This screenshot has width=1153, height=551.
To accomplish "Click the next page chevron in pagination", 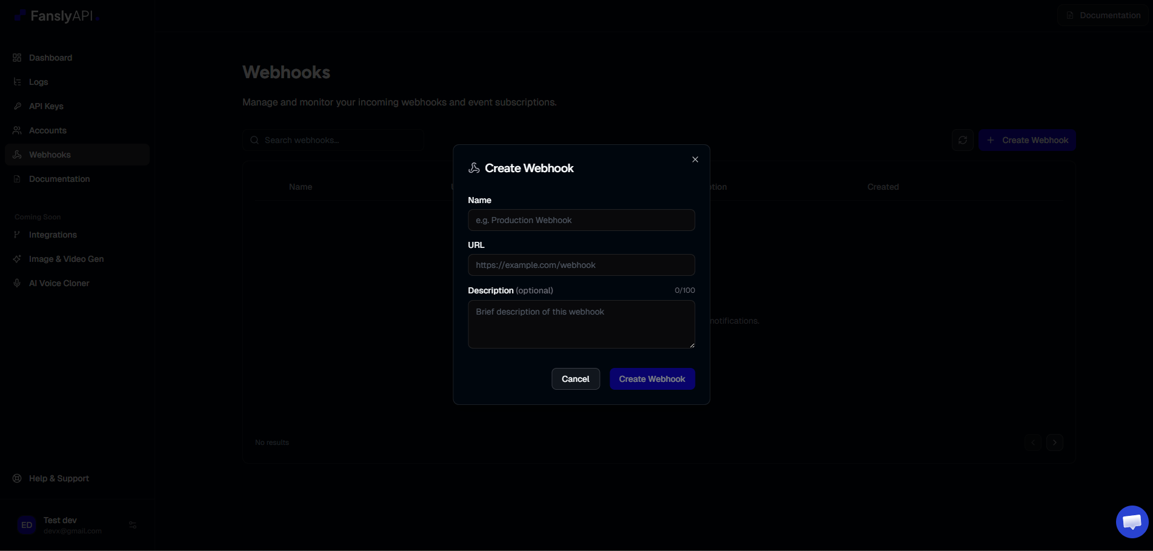I will [x=1054, y=442].
